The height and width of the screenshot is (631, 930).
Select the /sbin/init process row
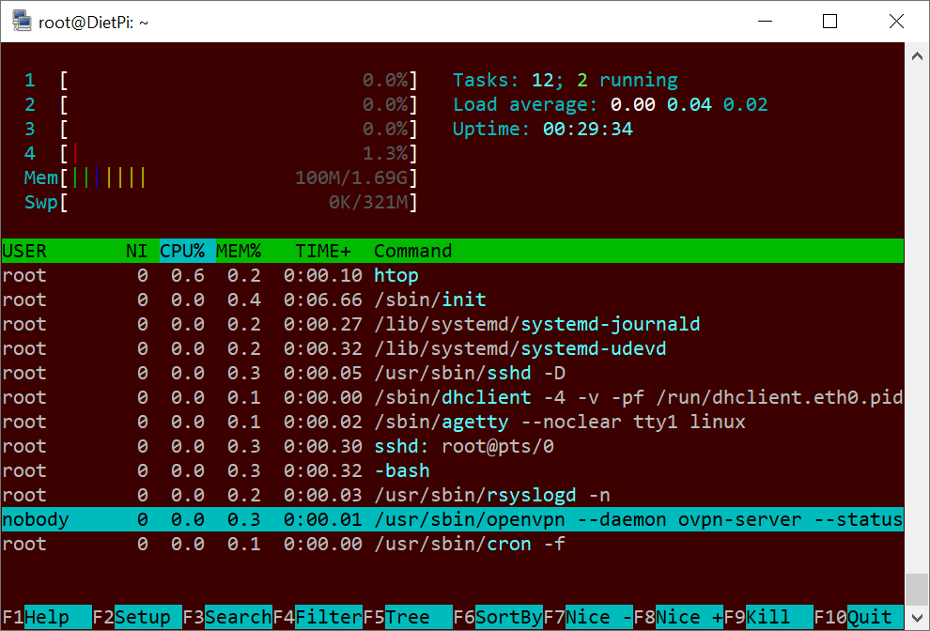tap(453, 300)
